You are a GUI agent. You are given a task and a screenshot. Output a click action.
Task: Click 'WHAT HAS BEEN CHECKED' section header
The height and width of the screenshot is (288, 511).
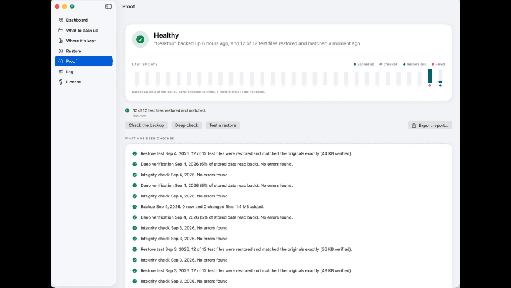[150, 138]
